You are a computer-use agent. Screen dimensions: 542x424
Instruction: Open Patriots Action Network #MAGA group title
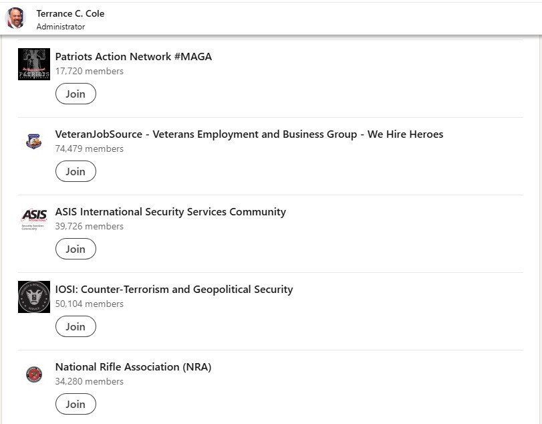[134, 56]
